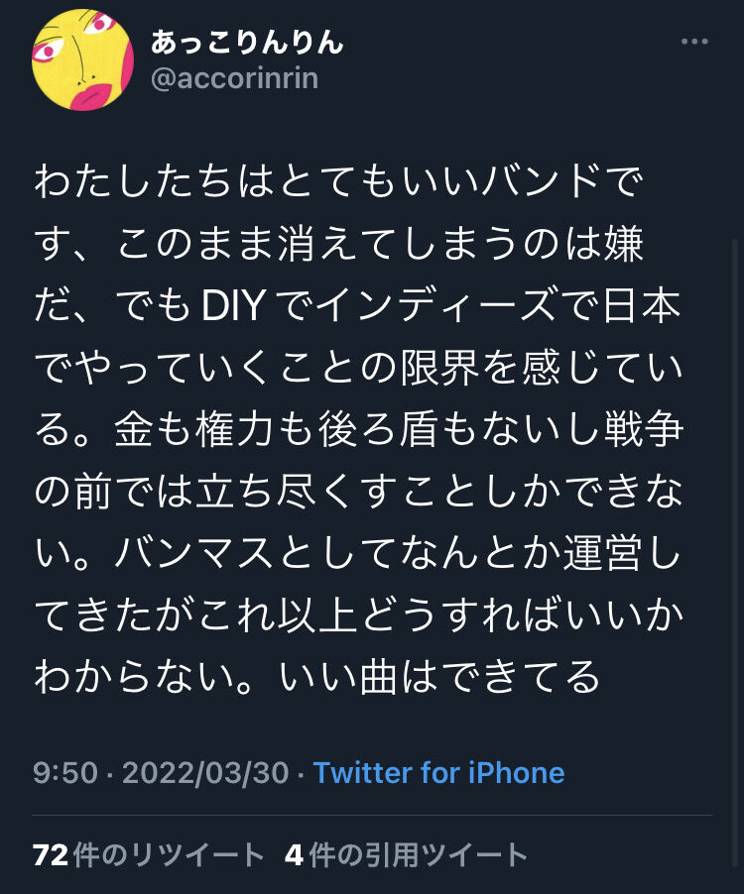This screenshot has width=744, height=894.
Task: Open the display name あっこりんりん
Action: (x=247, y=43)
